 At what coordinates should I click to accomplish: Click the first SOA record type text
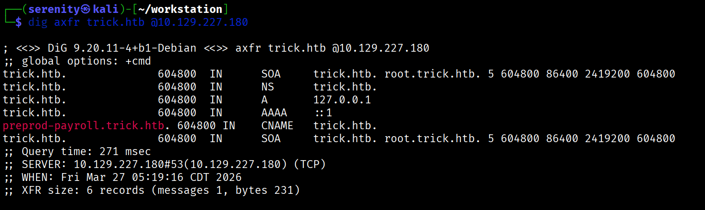tap(271, 74)
